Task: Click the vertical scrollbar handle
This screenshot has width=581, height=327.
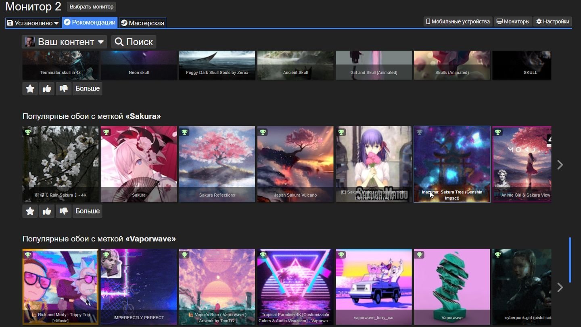Action: 570,260
